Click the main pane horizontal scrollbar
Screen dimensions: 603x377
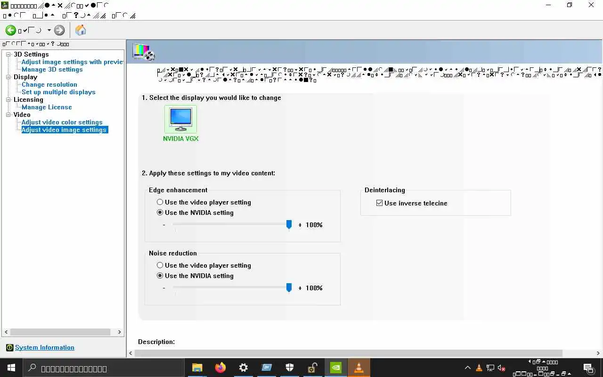349,353
